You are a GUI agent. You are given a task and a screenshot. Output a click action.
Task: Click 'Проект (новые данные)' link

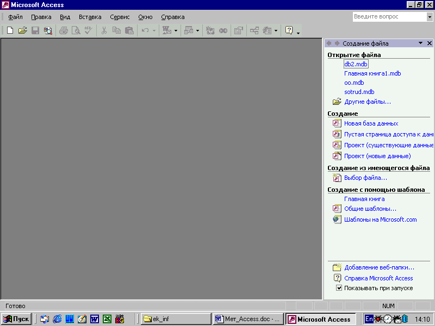tap(377, 156)
